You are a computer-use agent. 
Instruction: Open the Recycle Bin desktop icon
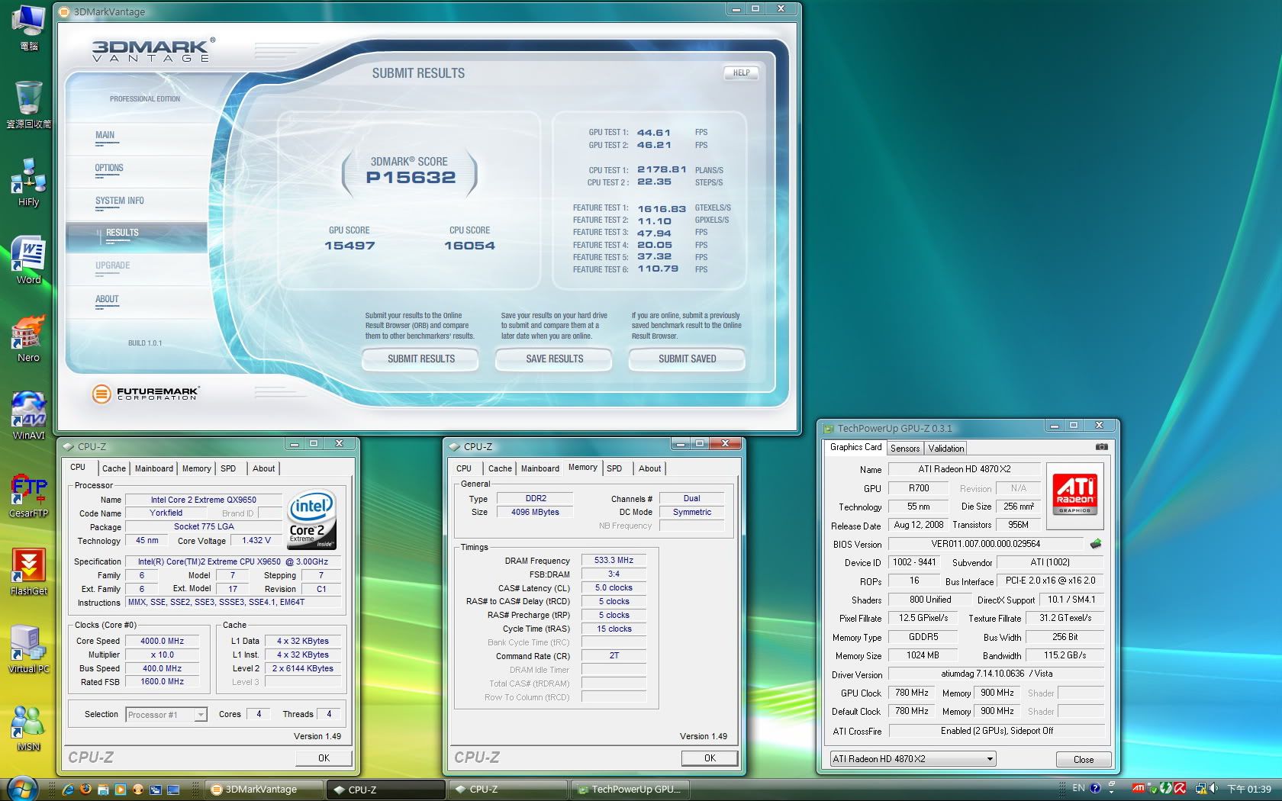click(28, 105)
